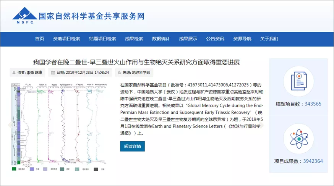334x186 pixels.
Task: Open 结题项目检索 from the navigation bar
Action: click(102, 39)
